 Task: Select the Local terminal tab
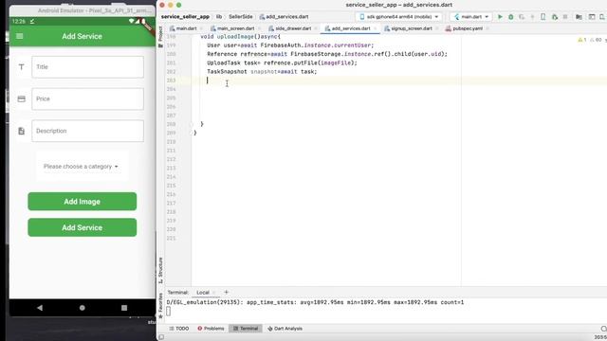click(x=203, y=293)
